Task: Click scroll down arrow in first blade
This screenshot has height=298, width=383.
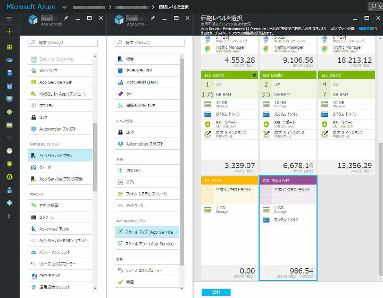Action: click(95, 288)
